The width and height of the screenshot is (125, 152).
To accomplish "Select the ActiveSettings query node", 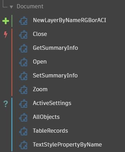I will 52,103.
